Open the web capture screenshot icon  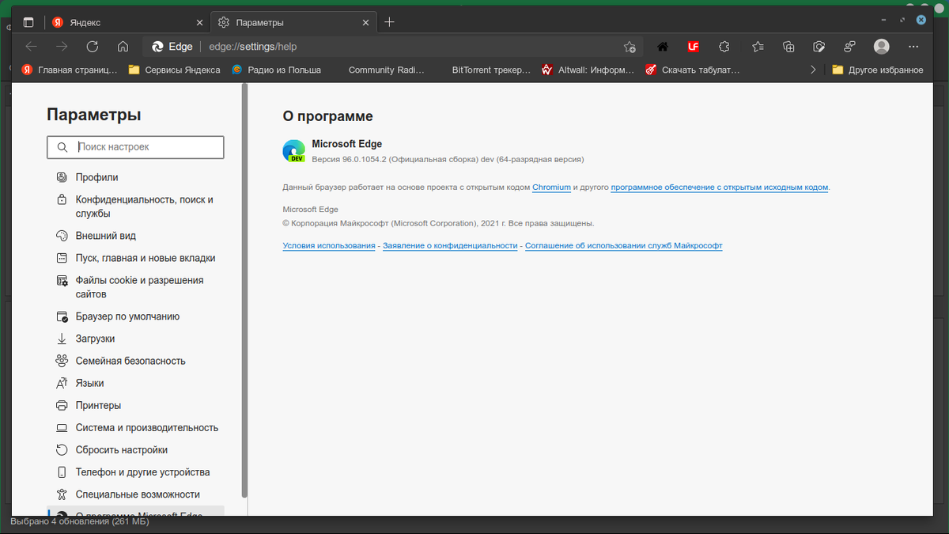819,47
